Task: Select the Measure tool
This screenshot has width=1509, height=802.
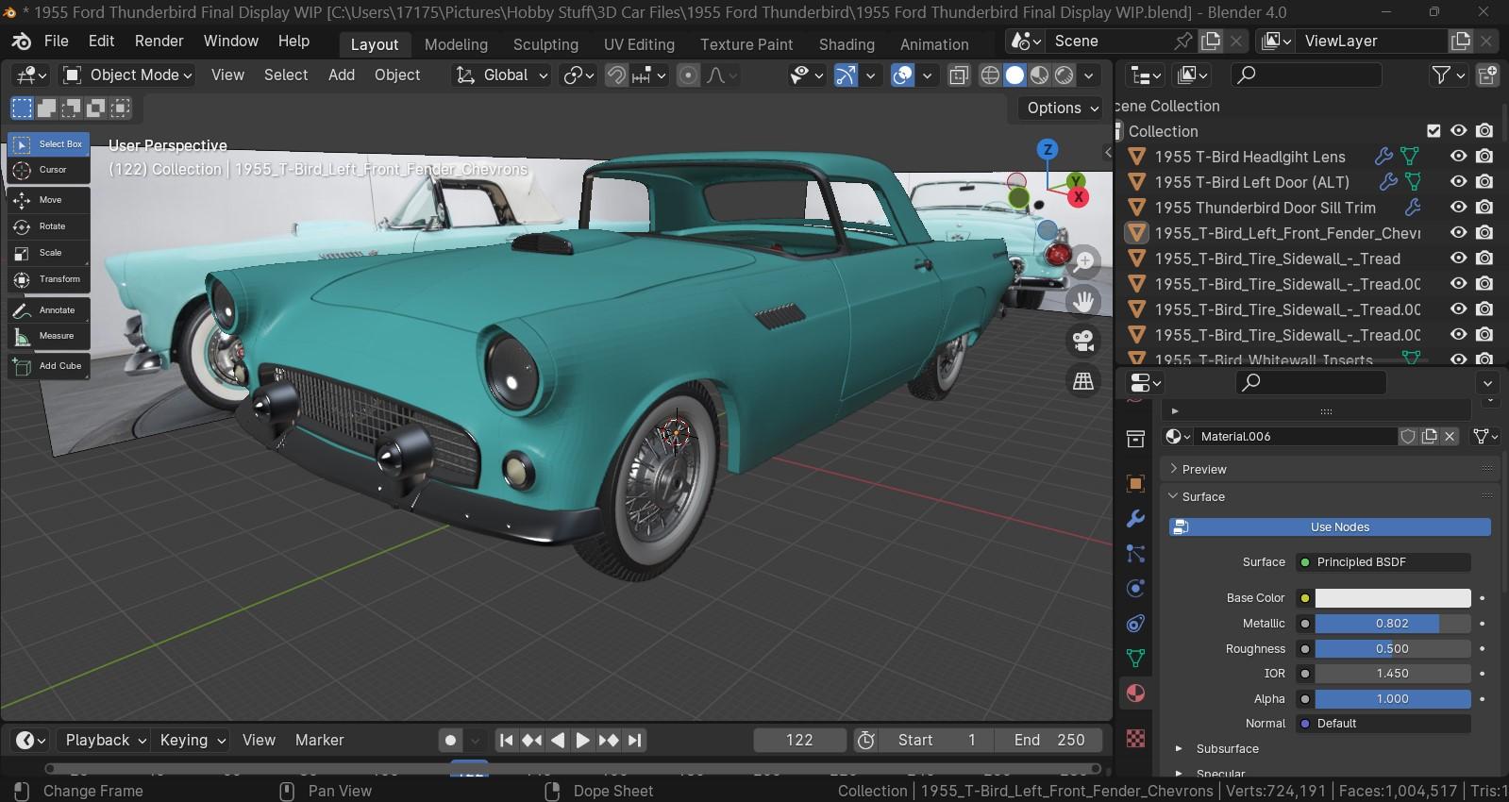Action: [49, 336]
